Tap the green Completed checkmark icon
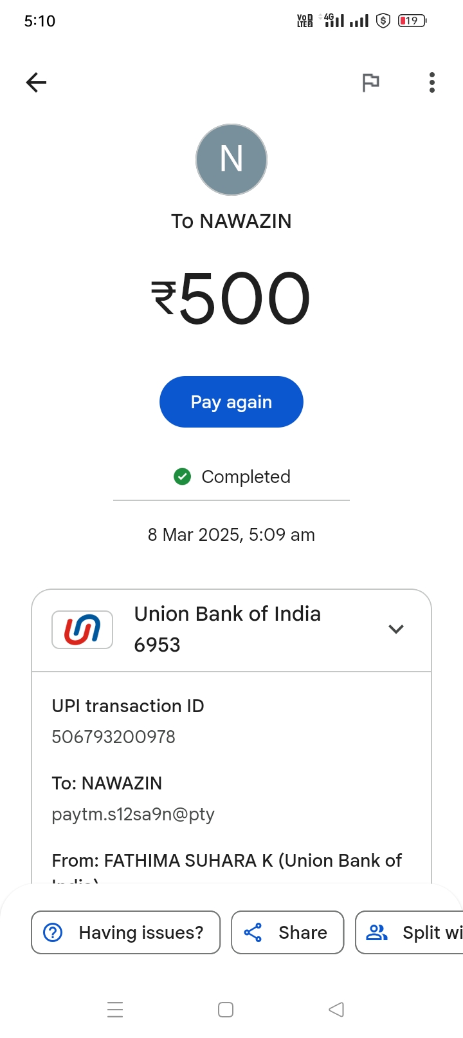The height and width of the screenshot is (1038, 463). (x=183, y=477)
